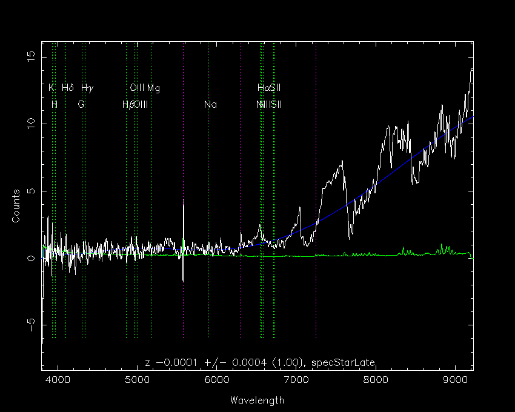The width and height of the screenshot is (515, 412).
Task: Click the Na line label
Action: [210, 104]
